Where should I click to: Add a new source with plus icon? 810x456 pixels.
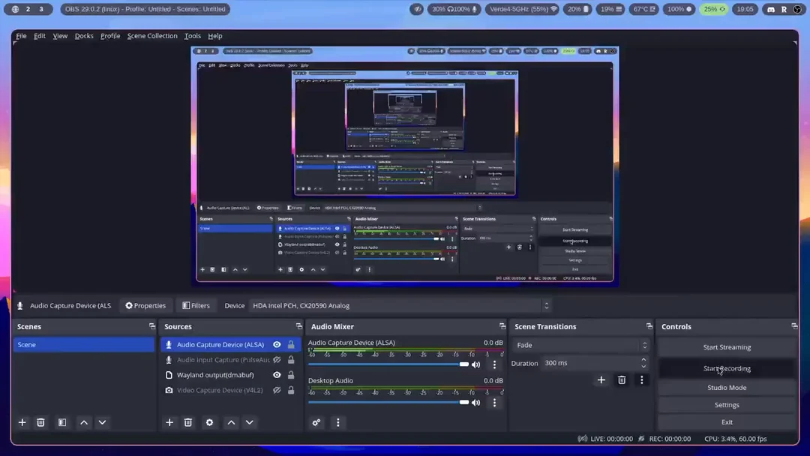tap(169, 422)
